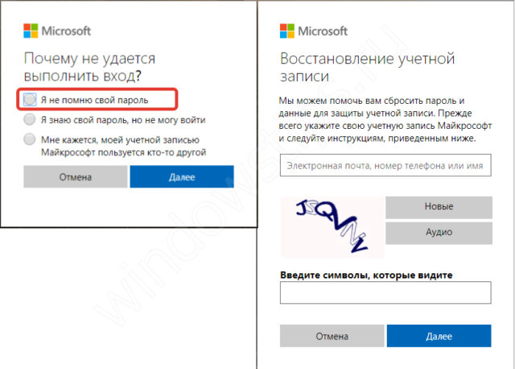The width and height of the screenshot is (515, 369).
Task: Click 'Введите символы, которые видите' label
Action: [x=366, y=275]
